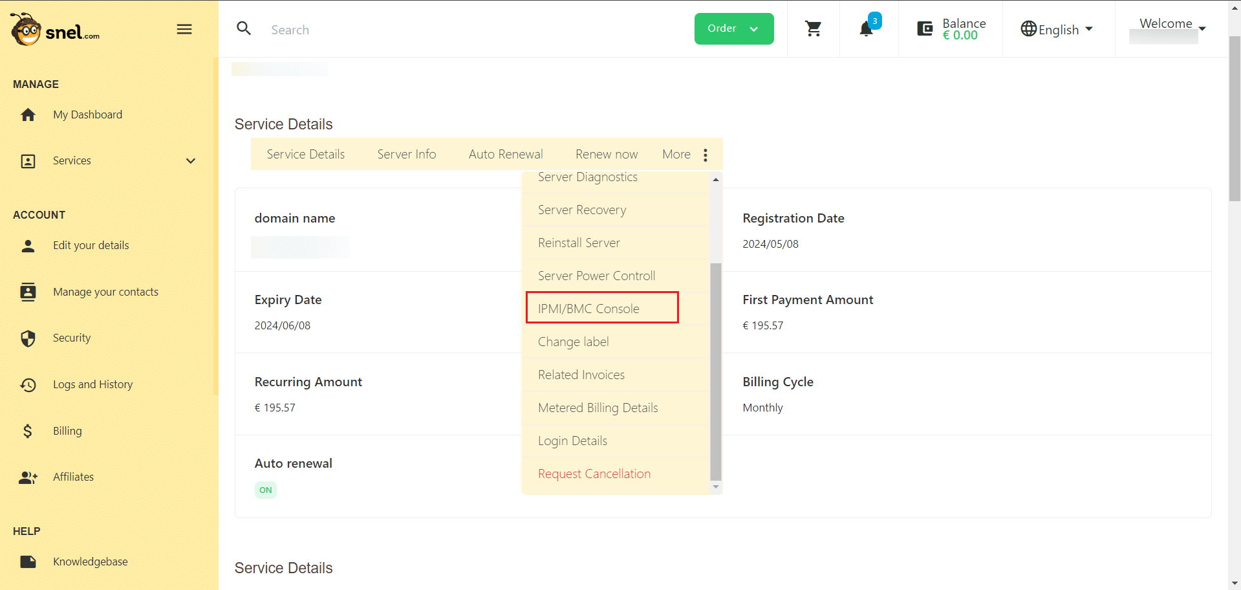Viewport: 1241px width, 590px height.
Task: Open the shopping cart icon
Action: click(x=813, y=28)
